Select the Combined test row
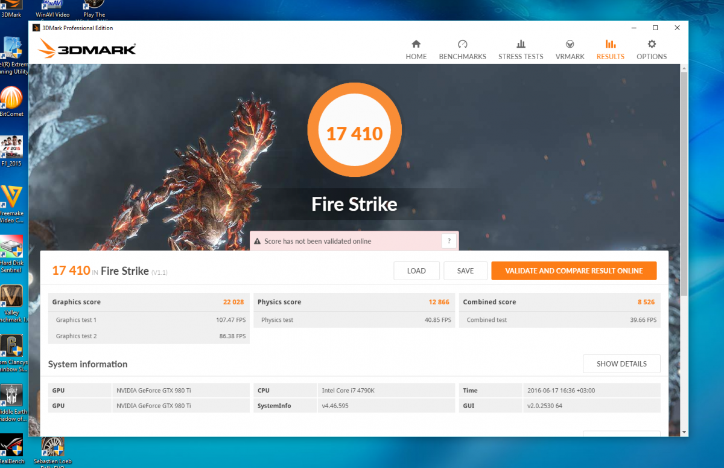The height and width of the screenshot is (468, 724). click(x=560, y=320)
